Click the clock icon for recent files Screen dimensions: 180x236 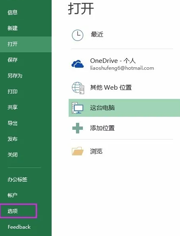(x=78, y=35)
